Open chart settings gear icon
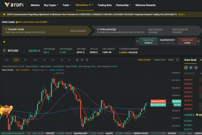The width and height of the screenshot is (202, 135). (x=82, y=60)
